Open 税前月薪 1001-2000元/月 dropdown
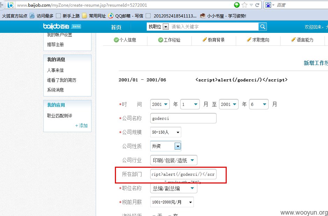This screenshot has width=328, height=216. [172, 202]
